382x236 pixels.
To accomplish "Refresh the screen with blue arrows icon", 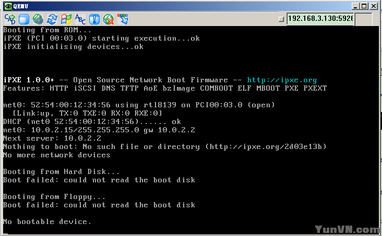I will click(52, 19).
